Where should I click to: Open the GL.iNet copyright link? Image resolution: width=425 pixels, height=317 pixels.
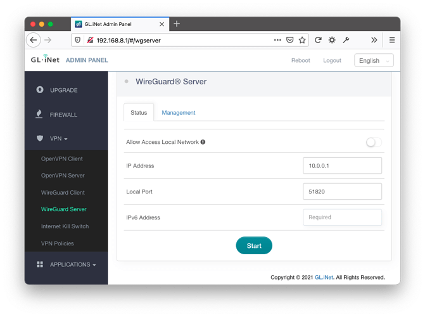[324, 278]
